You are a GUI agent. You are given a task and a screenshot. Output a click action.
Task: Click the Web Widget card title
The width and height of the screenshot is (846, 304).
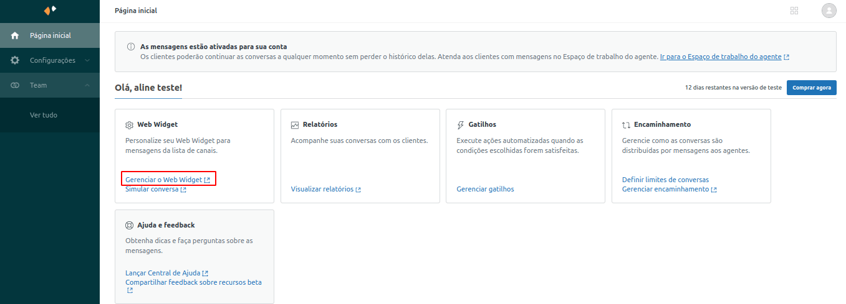pos(158,124)
